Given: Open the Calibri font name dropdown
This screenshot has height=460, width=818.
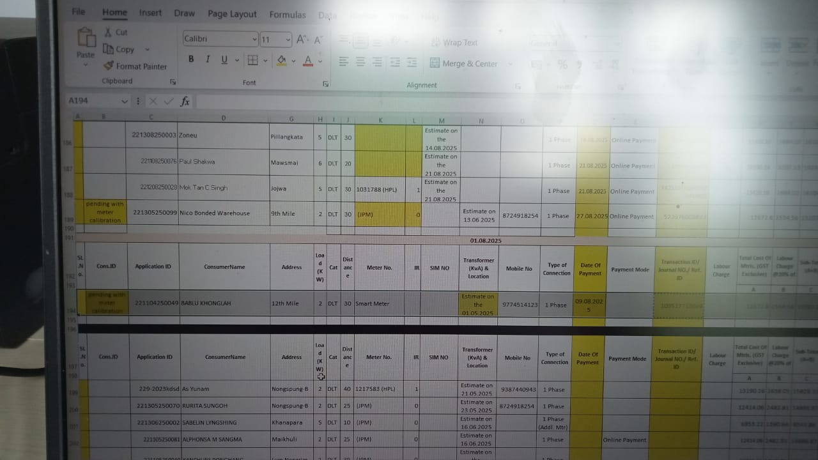Looking at the screenshot, I should [x=255, y=40].
